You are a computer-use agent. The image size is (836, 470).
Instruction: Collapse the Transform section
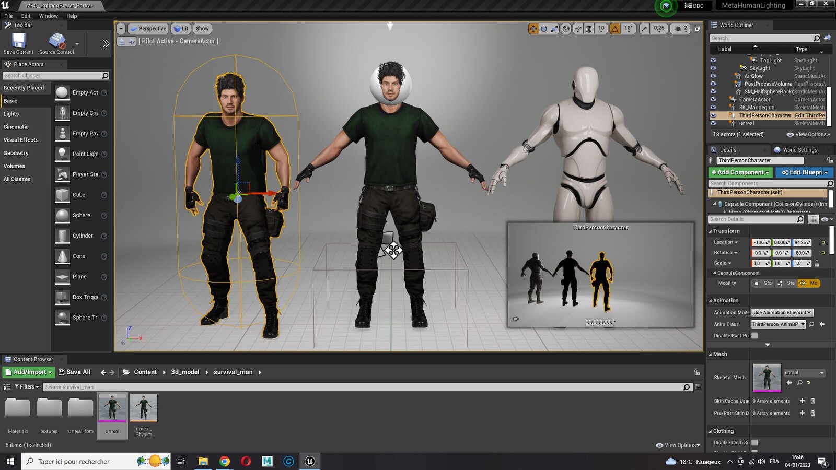(x=711, y=231)
